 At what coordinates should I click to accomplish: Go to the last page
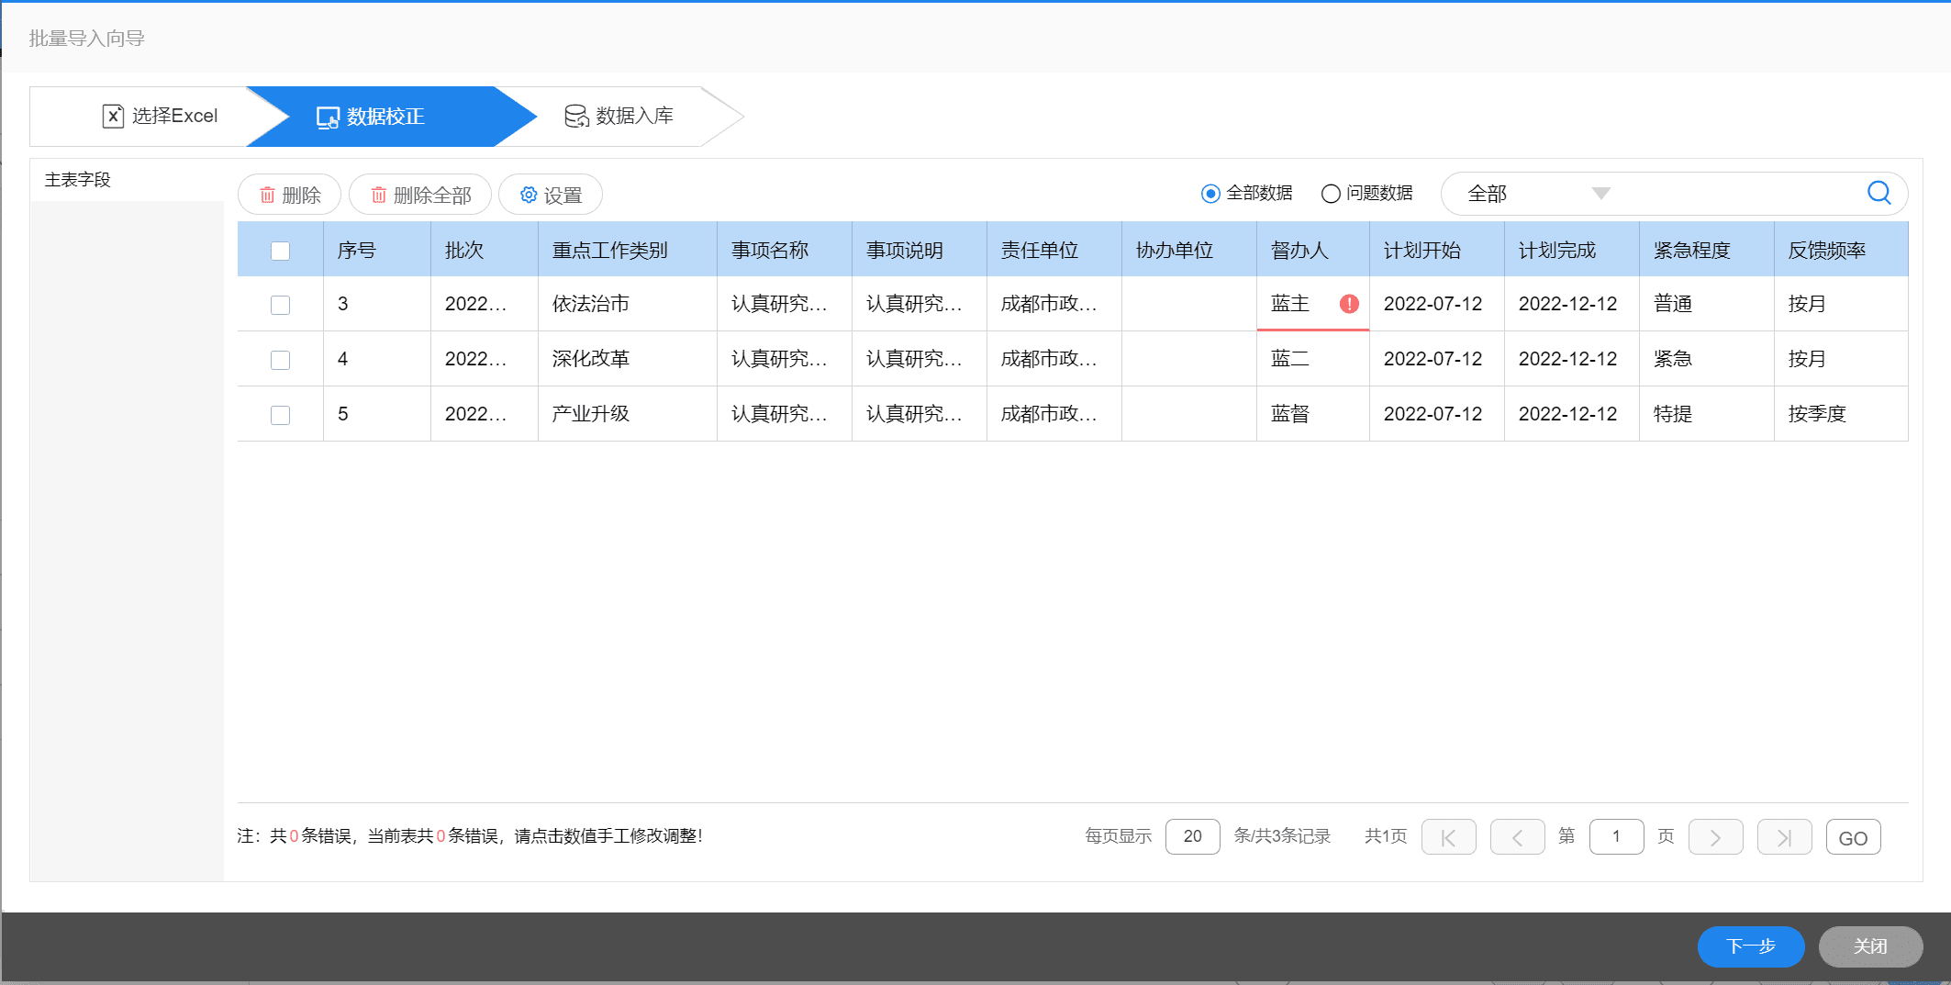tap(1784, 837)
